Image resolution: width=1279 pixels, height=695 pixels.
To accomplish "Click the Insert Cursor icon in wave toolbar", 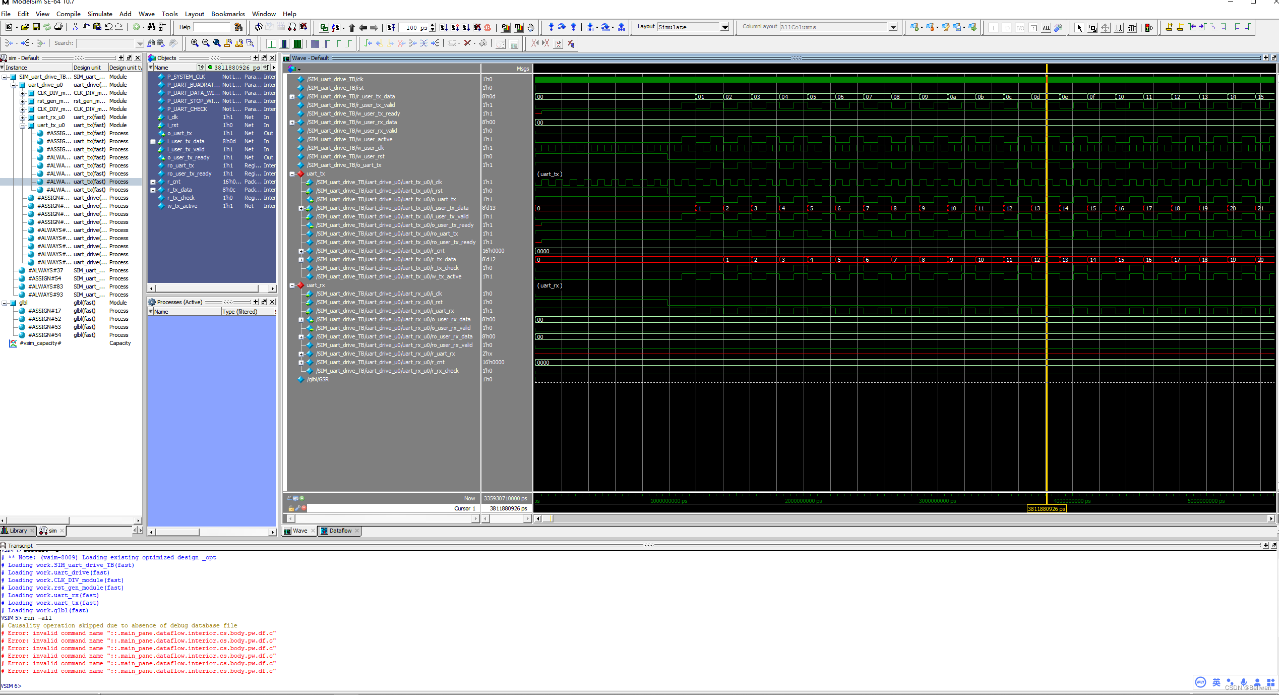I will (1170, 28).
